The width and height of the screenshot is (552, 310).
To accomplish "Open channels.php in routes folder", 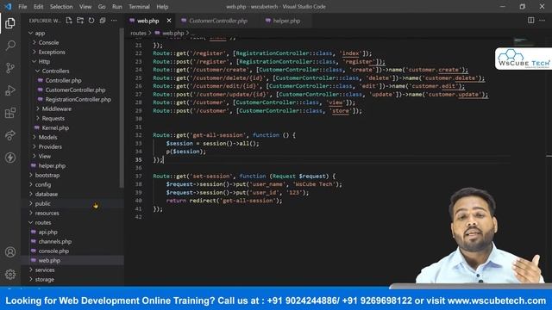I will point(55,242).
